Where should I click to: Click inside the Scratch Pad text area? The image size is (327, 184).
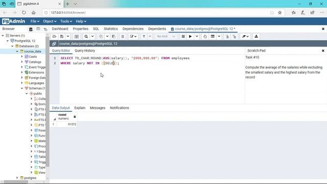[x=286, y=79]
